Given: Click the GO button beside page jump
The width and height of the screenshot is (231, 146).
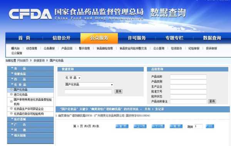Looking at the screenshot, I should [x=210, y=126].
